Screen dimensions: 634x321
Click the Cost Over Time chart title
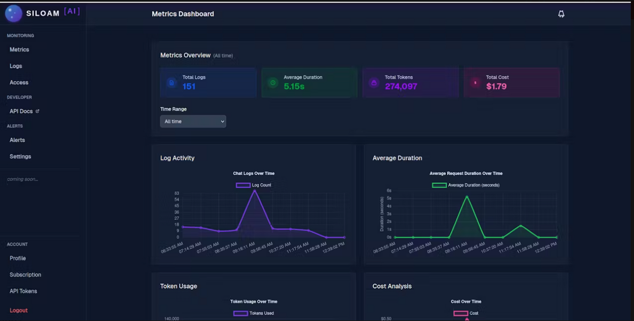pos(466,301)
